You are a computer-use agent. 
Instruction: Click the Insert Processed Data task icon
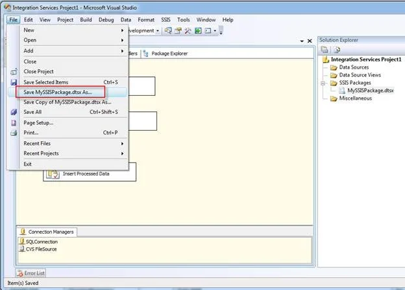[x=53, y=174]
